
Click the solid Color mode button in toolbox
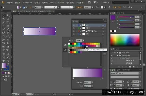3,73
